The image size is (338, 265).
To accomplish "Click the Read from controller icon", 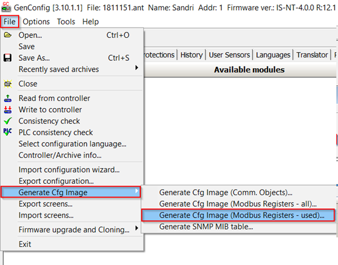I will [x=8, y=98].
